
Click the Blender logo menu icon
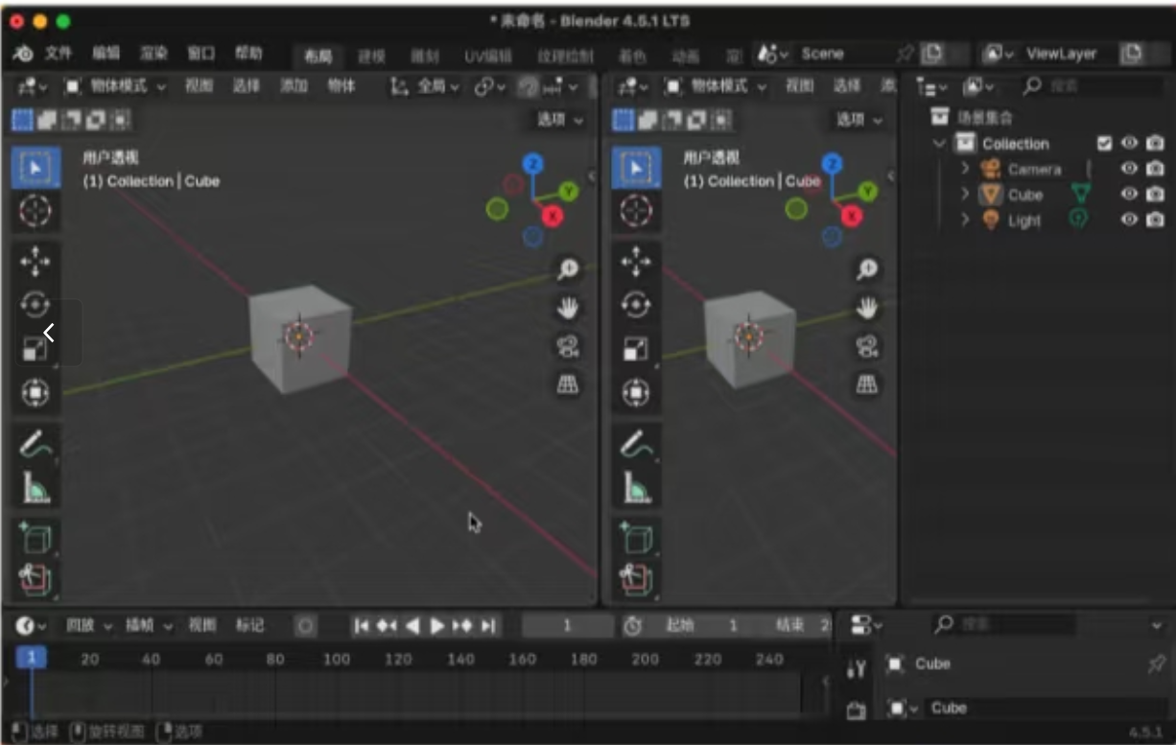(x=24, y=54)
